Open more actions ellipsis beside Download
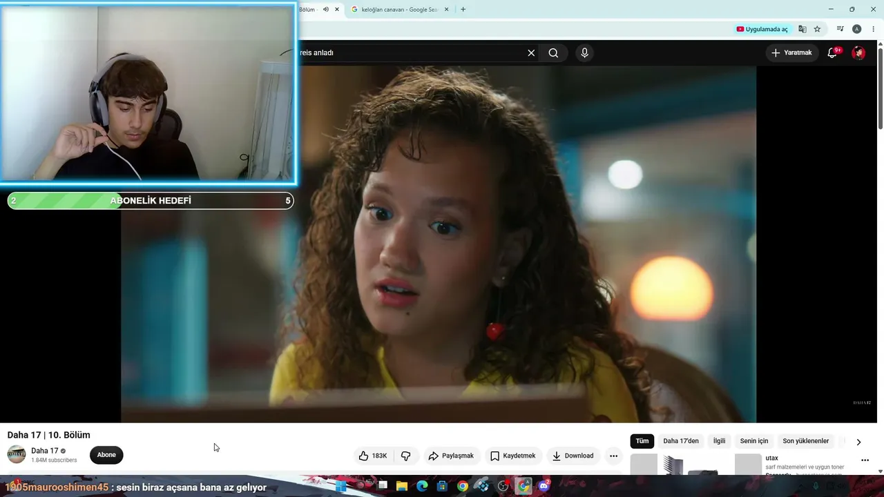 613,456
